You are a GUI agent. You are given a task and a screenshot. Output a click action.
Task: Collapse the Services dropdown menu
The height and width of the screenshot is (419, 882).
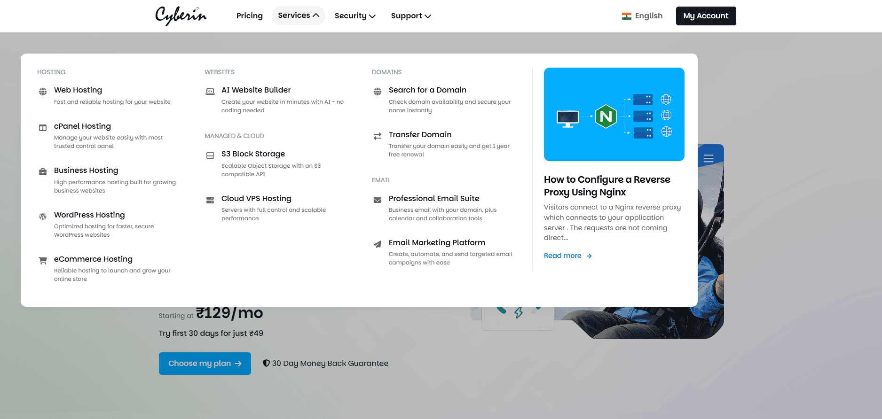click(x=299, y=16)
